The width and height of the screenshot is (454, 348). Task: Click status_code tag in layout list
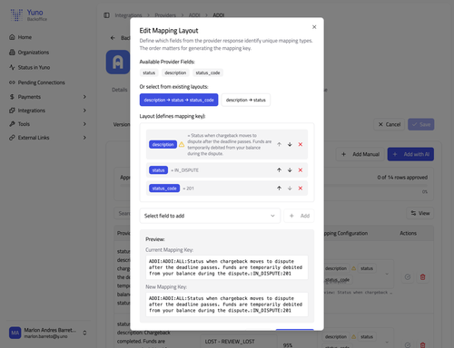click(x=164, y=188)
